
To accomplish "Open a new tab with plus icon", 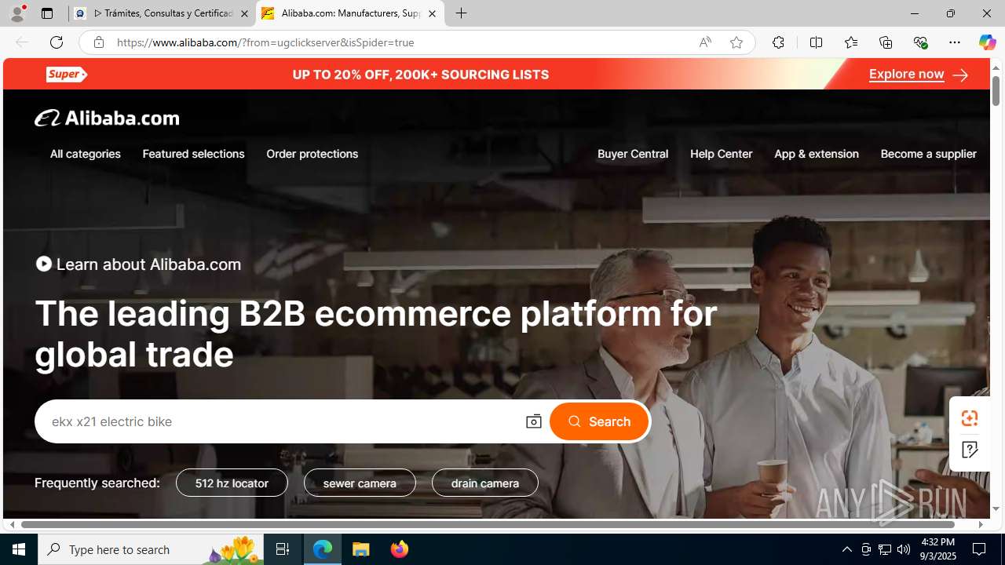I will [x=462, y=13].
